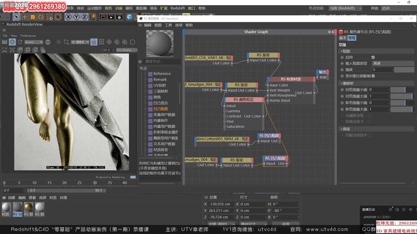The height and width of the screenshot is (234, 417).
Task: Select Reference in node list
Action: (x=162, y=73)
